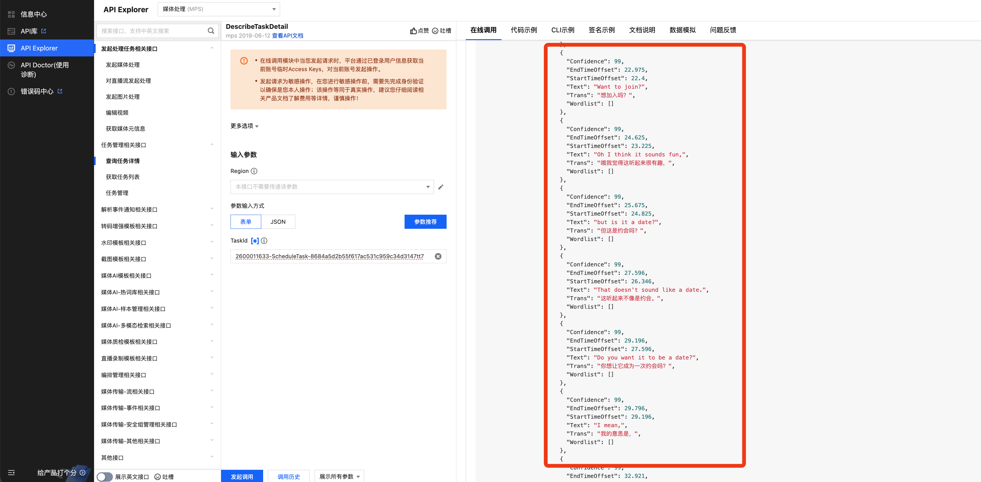Click the sidebar collapse icon at bottom-left
The image size is (981, 482).
click(x=11, y=473)
